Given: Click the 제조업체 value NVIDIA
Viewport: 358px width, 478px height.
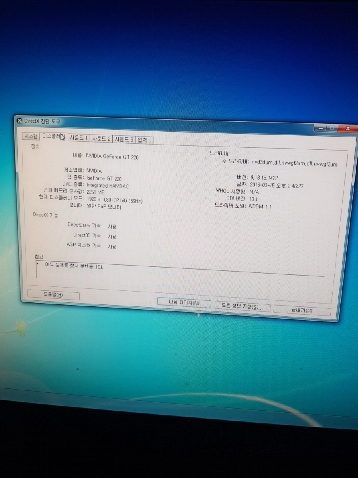Looking at the screenshot, I should click(94, 170).
